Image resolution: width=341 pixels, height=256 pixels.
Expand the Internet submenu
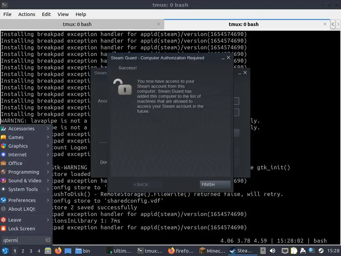(x=26, y=155)
